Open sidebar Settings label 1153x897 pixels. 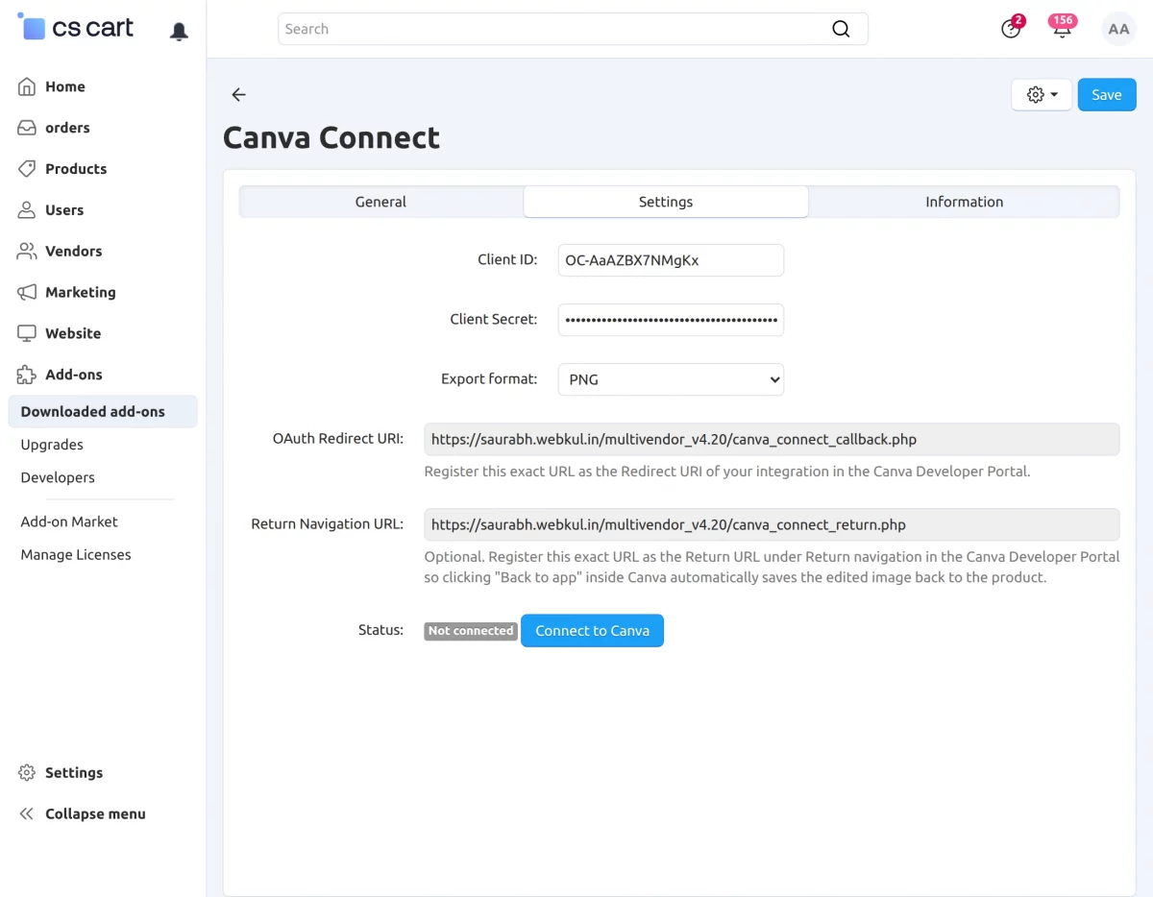[74, 772]
